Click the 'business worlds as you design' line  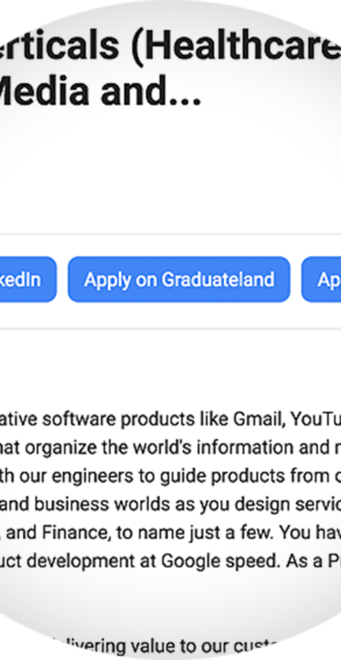coord(170,505)
